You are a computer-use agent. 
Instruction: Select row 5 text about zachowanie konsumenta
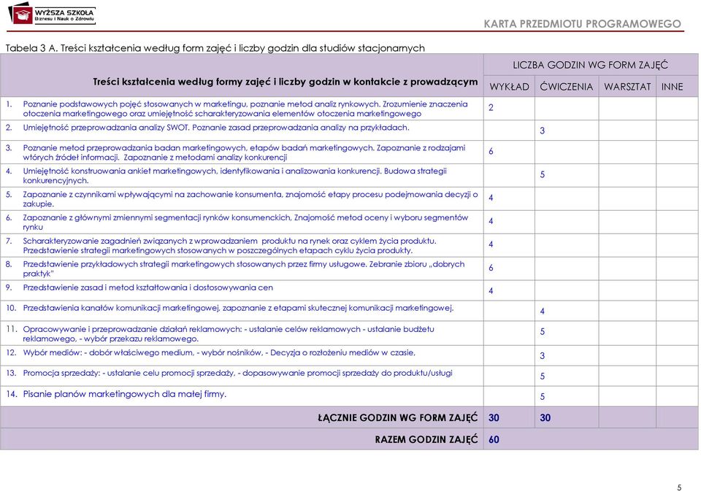250,199
